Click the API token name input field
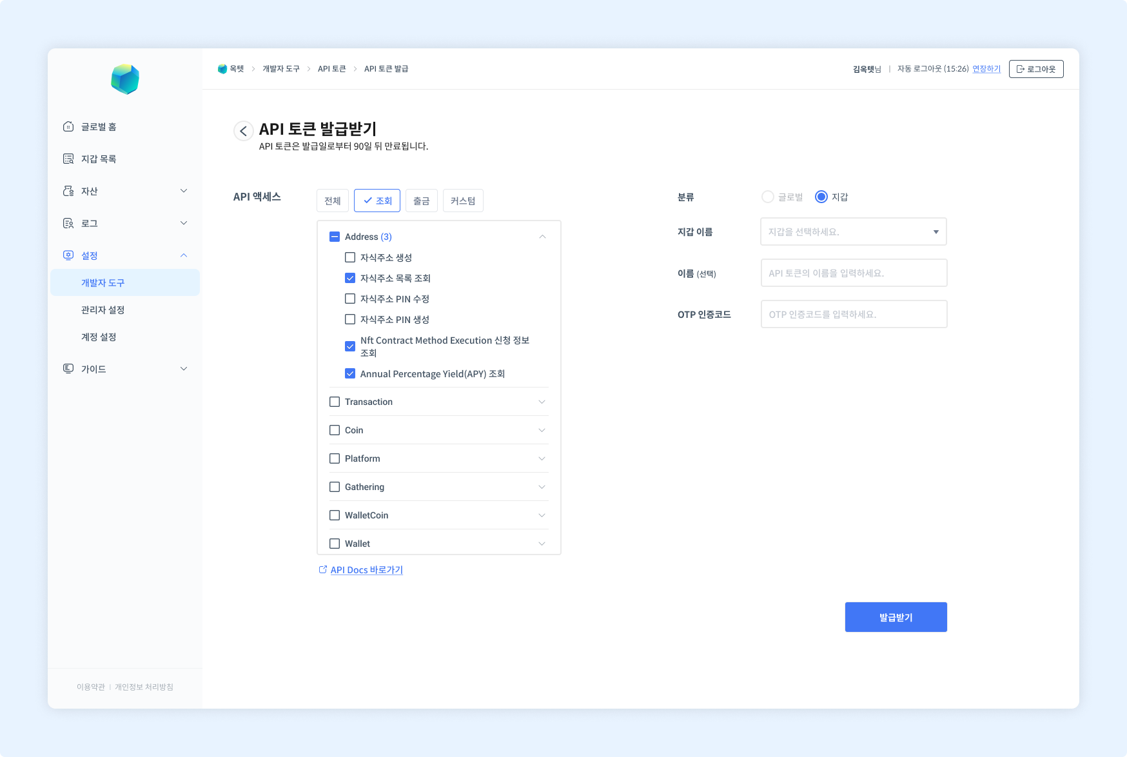The width and height of the screenshot is (1127, 757). [854, 273]
